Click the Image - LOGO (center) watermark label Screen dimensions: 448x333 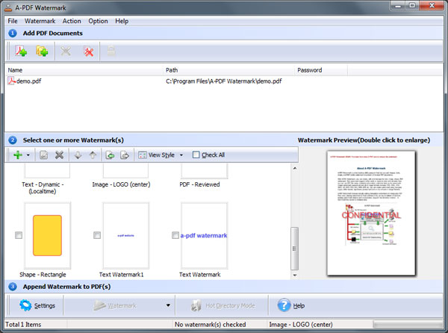(121, 184)
